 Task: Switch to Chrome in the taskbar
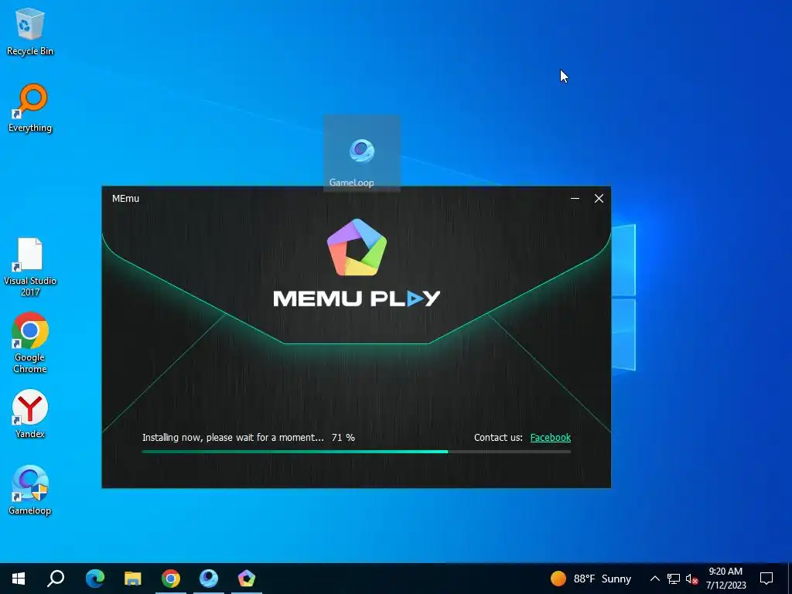point(171,579)
